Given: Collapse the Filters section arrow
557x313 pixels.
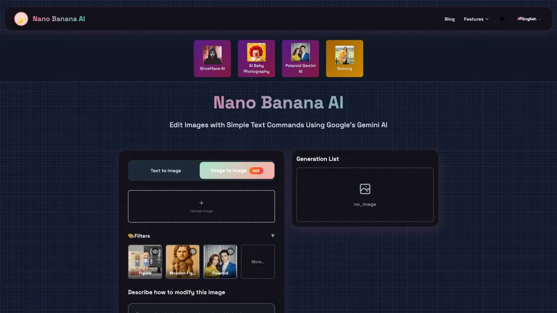Looking at the screenshot, I should pos(273,236).
